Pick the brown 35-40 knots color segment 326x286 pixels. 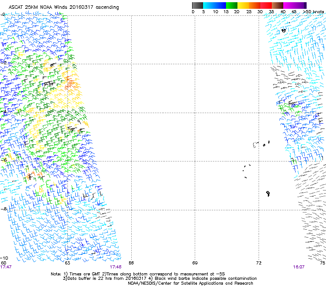[278, 5]
